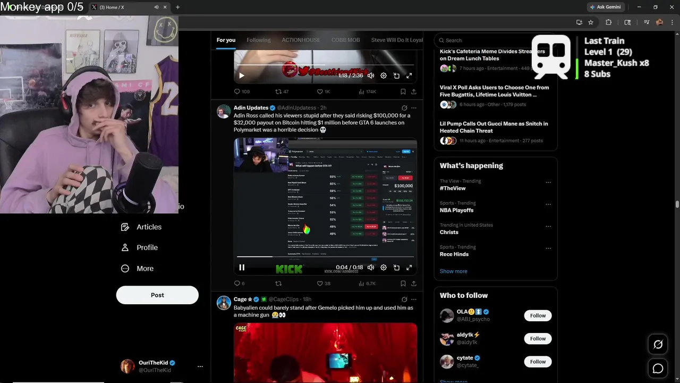Image resolution: width=680 pixels, height=383 pixels.
Task: Repost the Adin Updates post
Action: (278, 284)
